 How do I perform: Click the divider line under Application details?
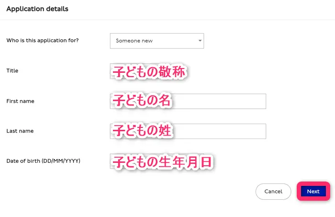167,20
